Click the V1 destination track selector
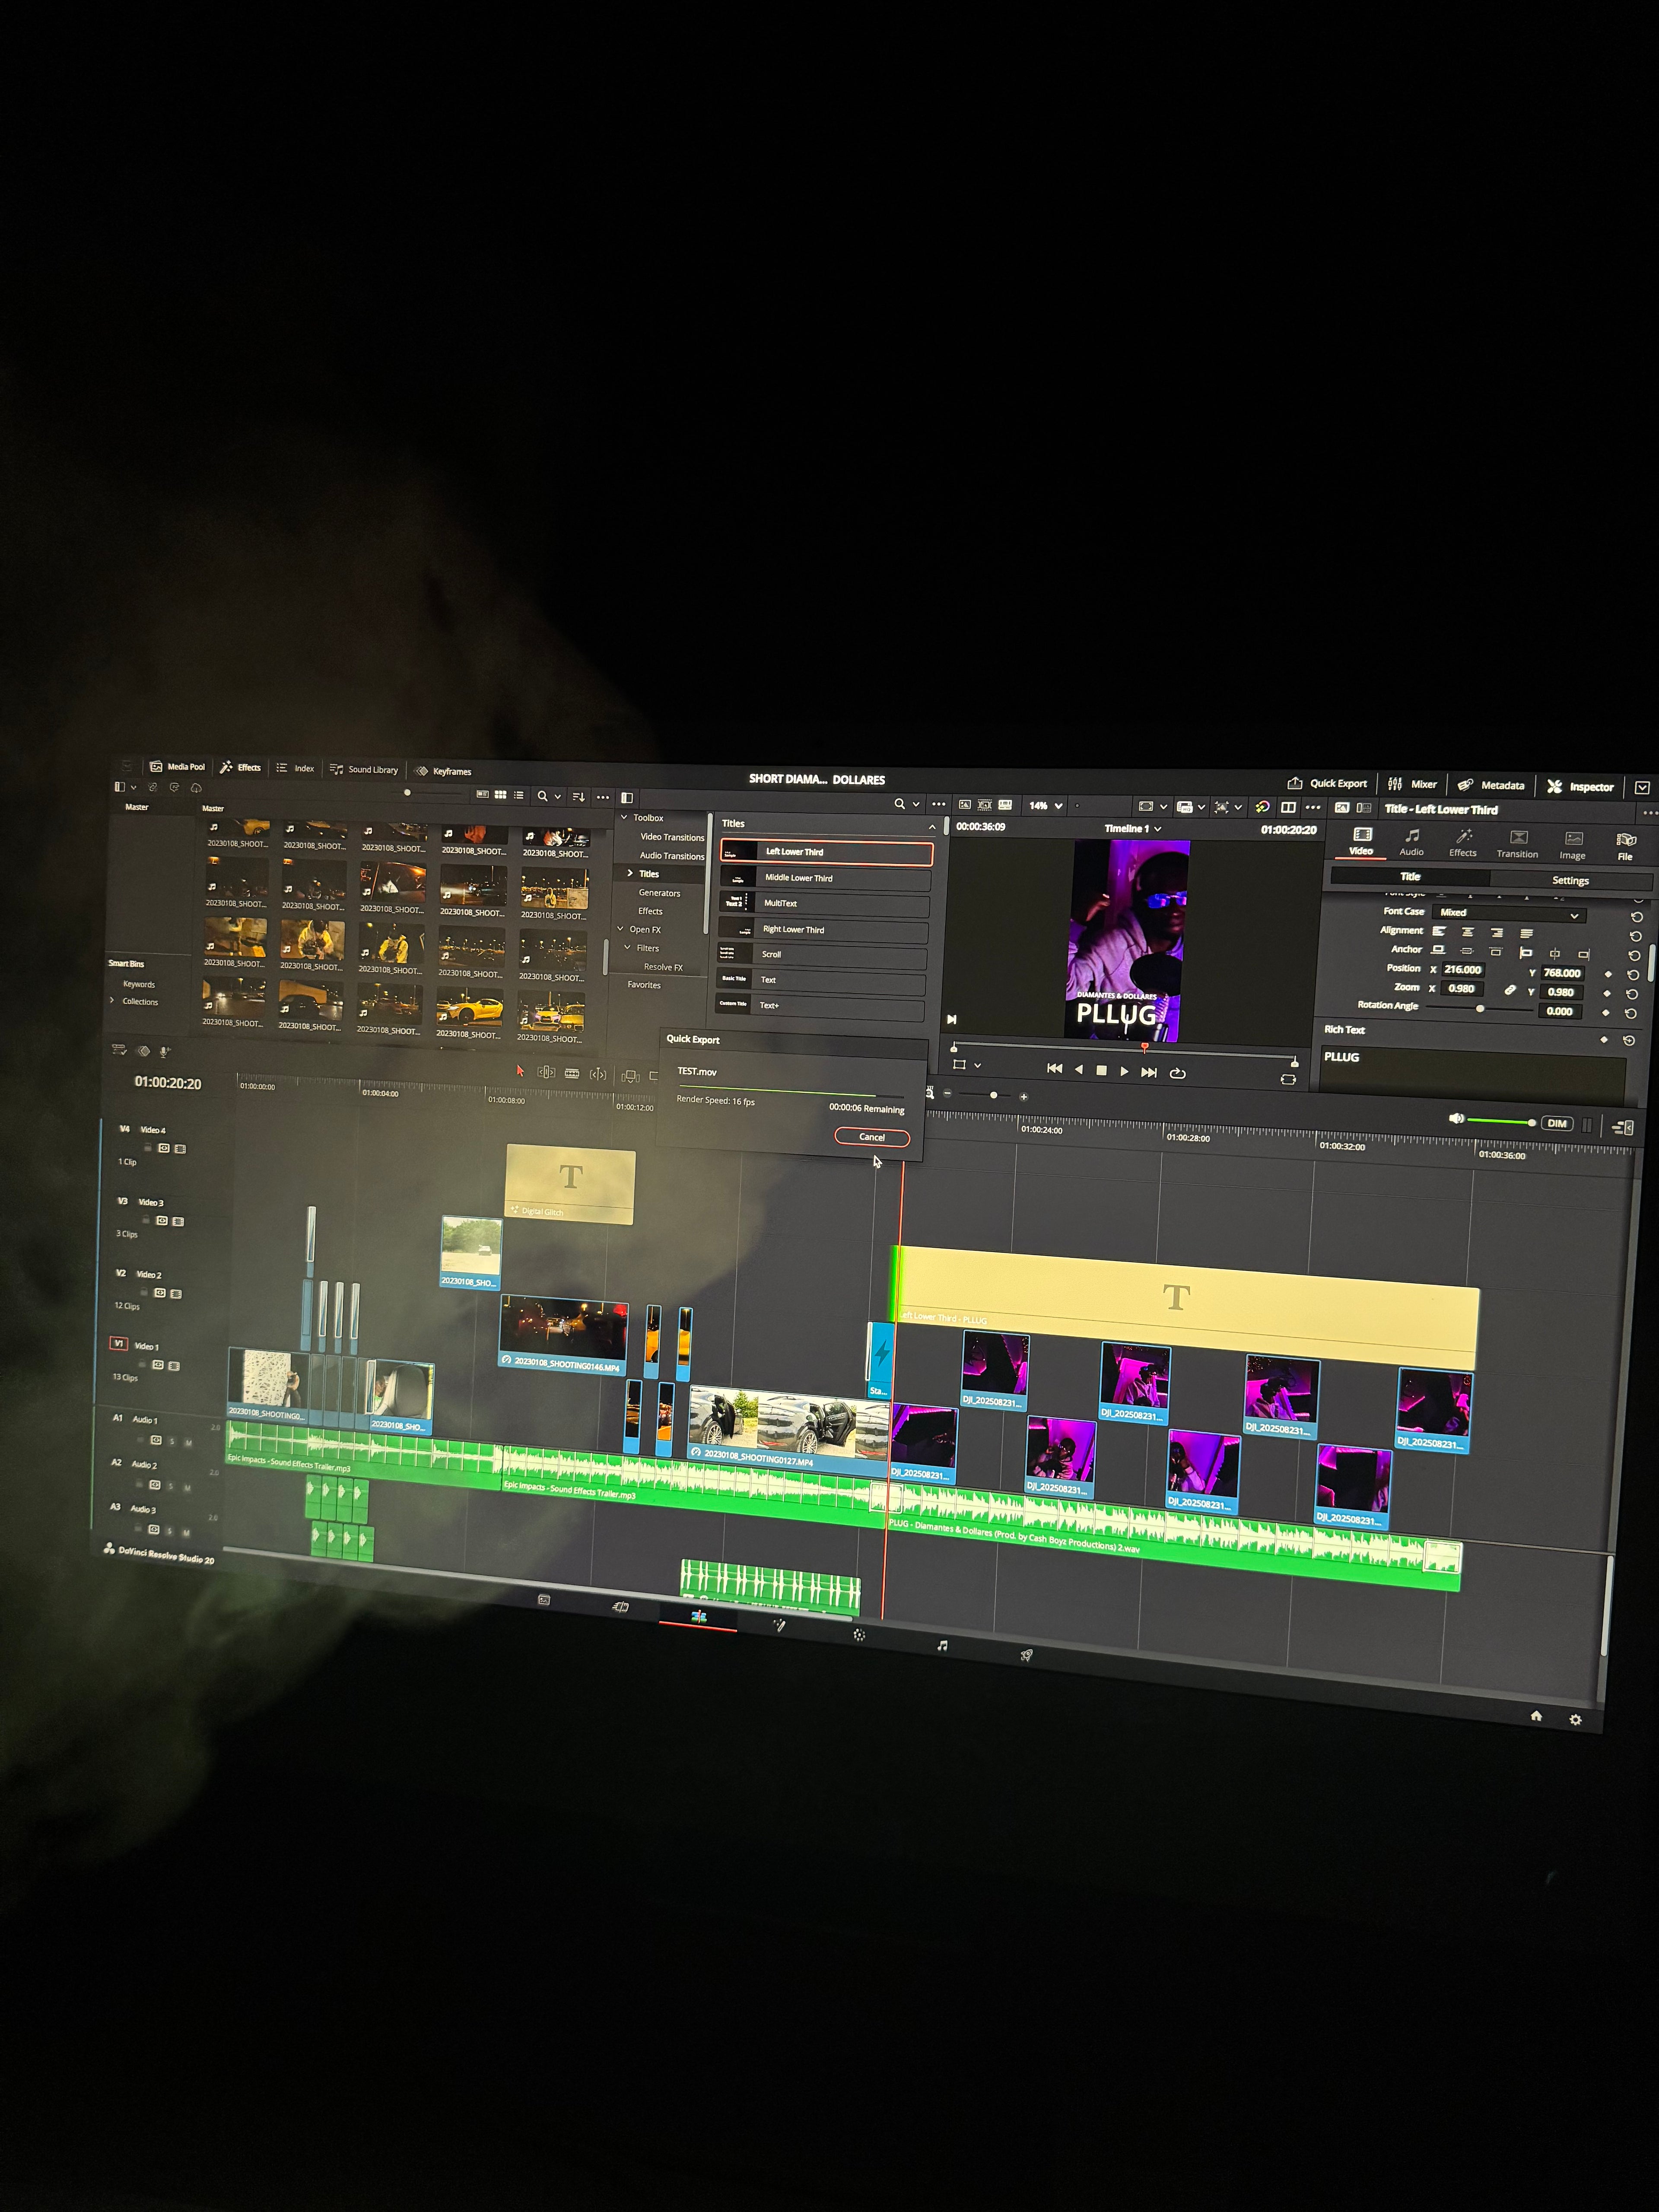This screenshot has height=2212, width=1659. (118, 1344)
